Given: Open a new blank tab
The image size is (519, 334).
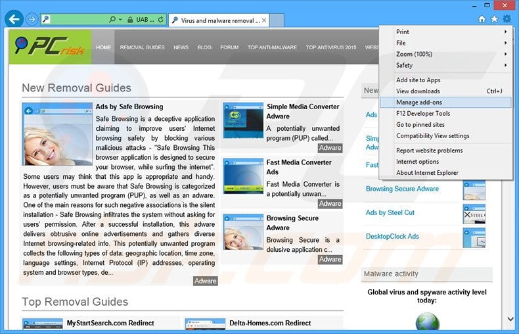Looking at the screenshot, I should (277, 20).
